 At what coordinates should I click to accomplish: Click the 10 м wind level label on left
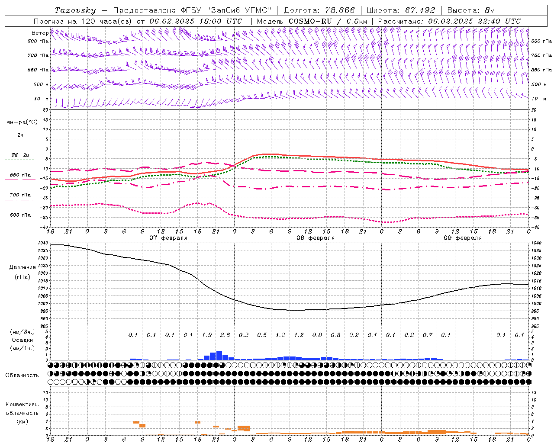(x=42, y=99)
